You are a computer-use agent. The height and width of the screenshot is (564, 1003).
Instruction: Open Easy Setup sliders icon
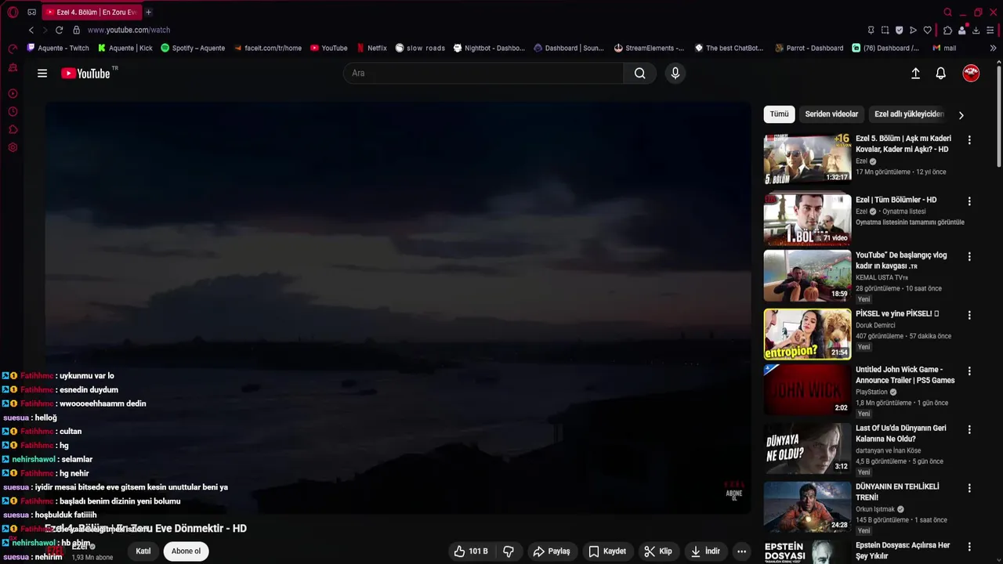point(990,30)
